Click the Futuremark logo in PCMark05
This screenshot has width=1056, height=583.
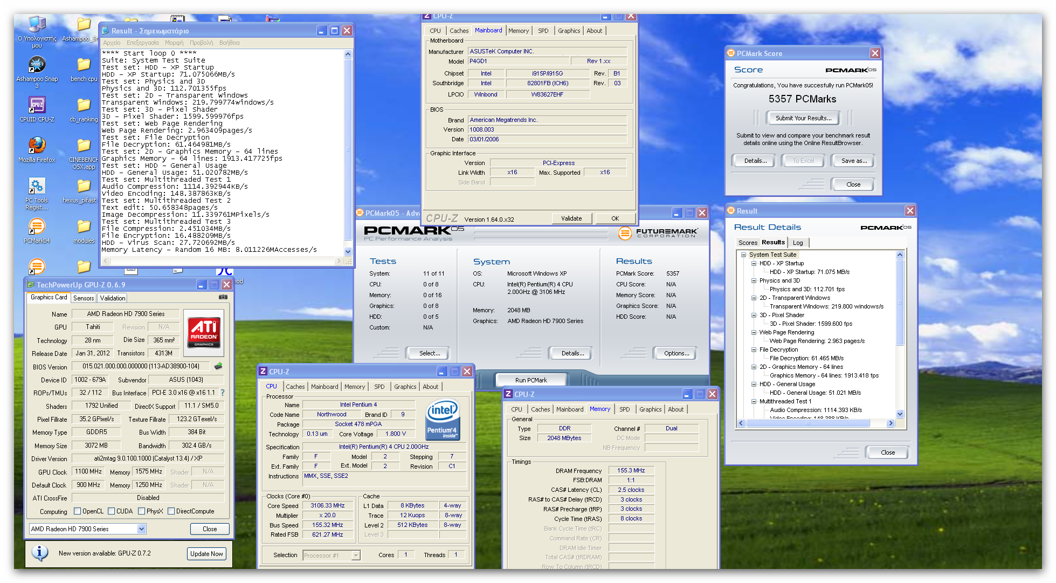pos(658,233)
